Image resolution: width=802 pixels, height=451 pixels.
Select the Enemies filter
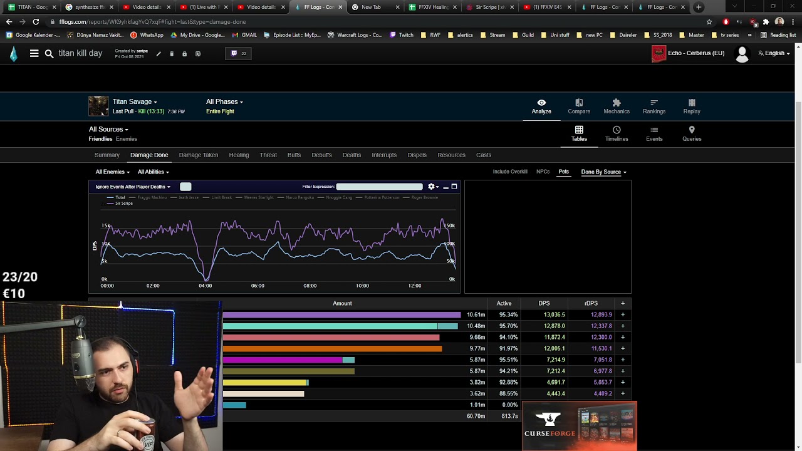(127, 139)
